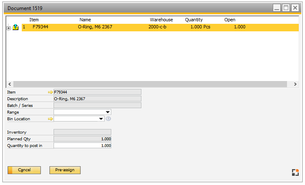Click the Quantity column header

tap(194, 20)
